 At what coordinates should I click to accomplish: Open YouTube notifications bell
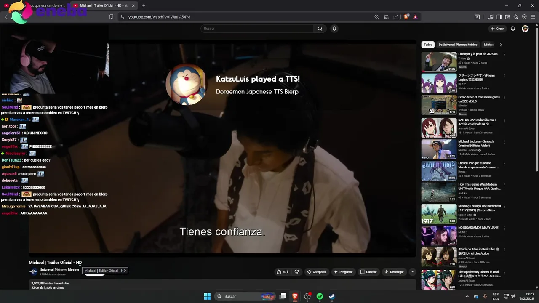click(513, 29)
